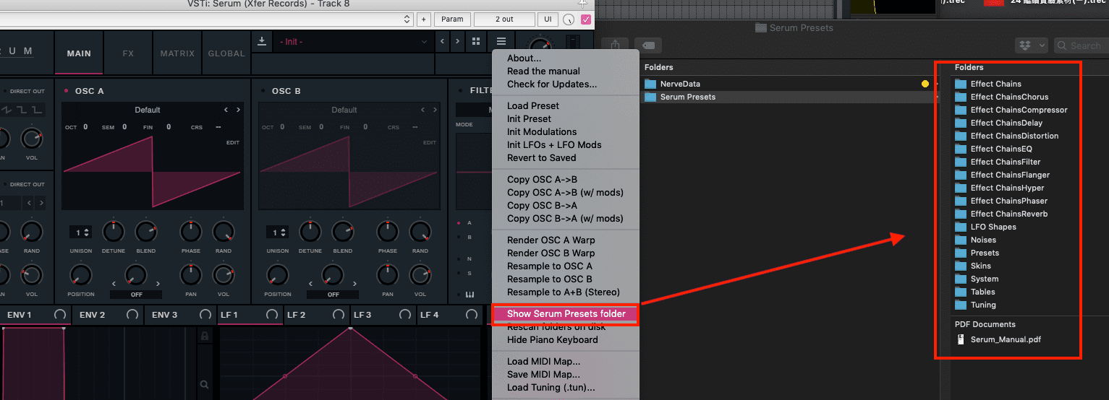
Task: Click the envelope magnifier zoom icon
Action: click(x=205, y=386)
